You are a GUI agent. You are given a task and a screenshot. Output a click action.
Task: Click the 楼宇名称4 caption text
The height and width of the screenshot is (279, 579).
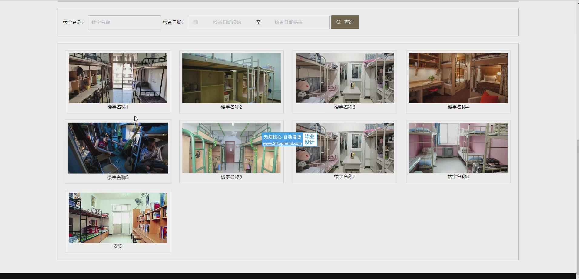click(x=458, y=107)
